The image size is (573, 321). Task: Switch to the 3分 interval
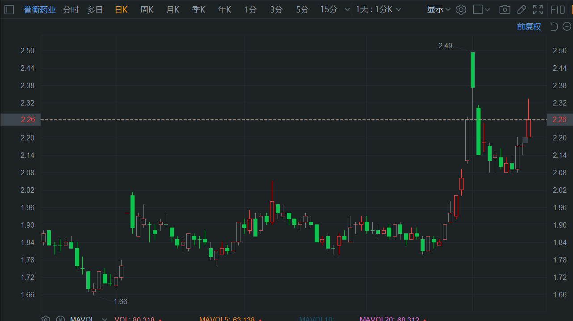click(x=276, y=9)
